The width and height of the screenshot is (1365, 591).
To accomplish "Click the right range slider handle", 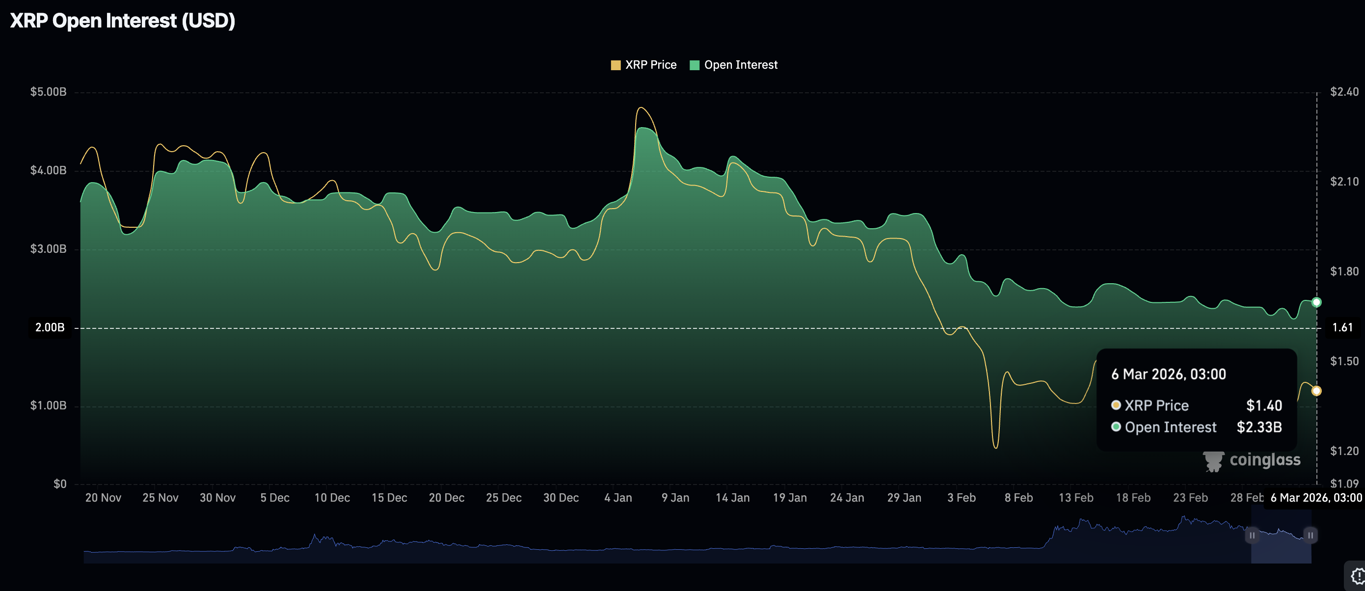I will (1310, 535).
